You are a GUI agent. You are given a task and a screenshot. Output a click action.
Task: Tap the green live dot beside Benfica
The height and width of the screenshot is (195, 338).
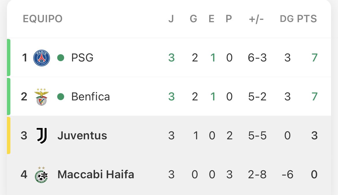point(61,97)
